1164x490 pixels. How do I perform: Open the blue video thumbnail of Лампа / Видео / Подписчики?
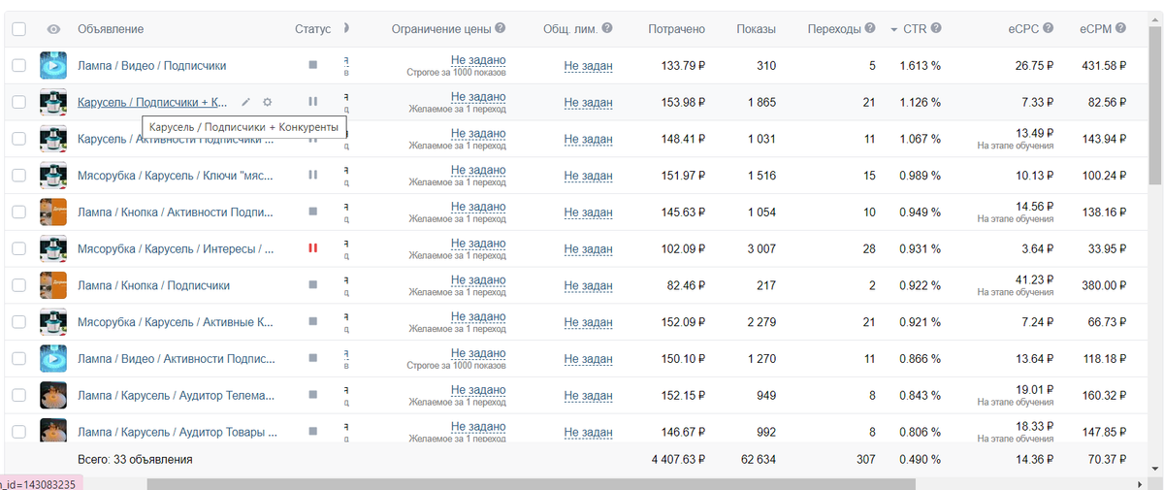tap(52, 65)
